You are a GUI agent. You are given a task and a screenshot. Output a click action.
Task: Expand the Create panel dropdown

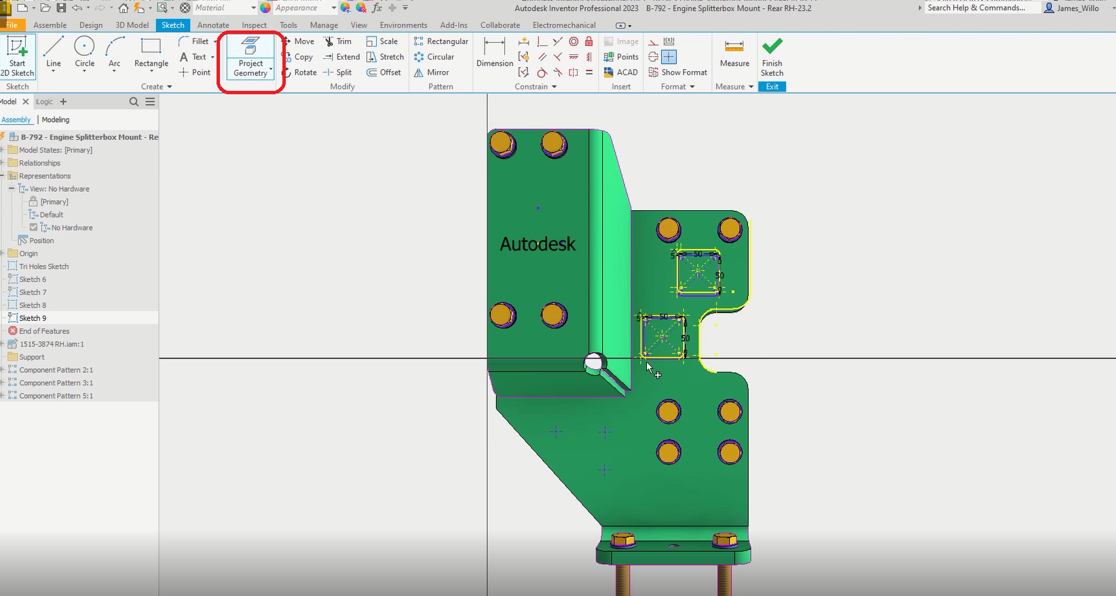click(157, 87)
